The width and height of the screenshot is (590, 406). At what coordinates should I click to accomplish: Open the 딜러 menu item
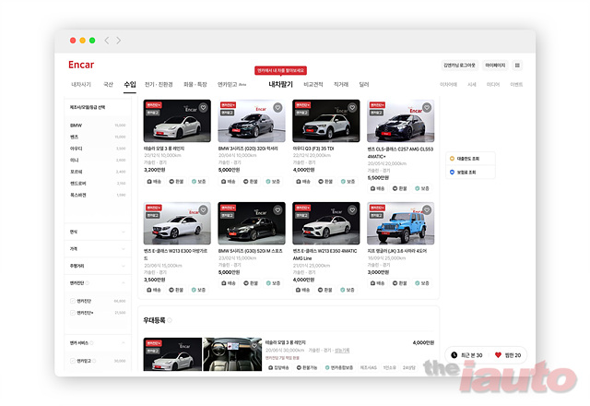(x=364, y=84)
